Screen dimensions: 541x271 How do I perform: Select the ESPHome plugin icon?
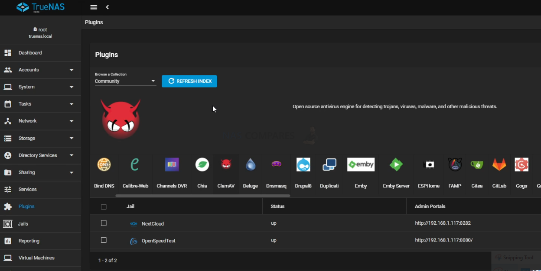(429, 165)
